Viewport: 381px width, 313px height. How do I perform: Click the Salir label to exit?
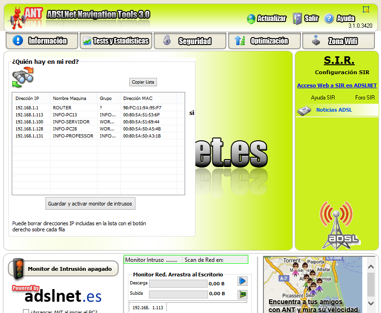click(311, 18)
